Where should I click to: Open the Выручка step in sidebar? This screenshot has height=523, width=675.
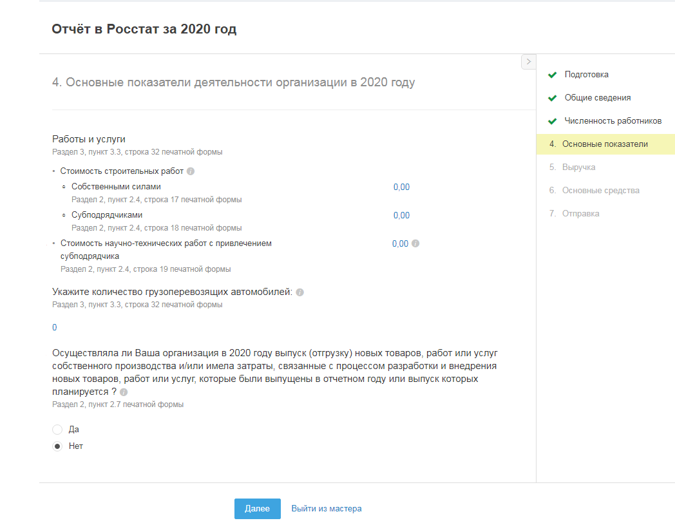tap(578, 167)
